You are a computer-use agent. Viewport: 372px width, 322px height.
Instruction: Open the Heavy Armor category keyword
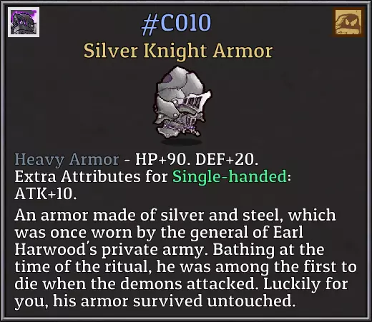67,159
